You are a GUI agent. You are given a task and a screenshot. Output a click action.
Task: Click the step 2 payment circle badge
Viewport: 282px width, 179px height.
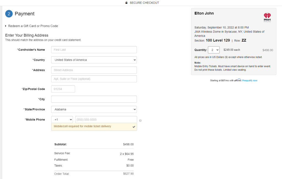[x=9, y=14]
